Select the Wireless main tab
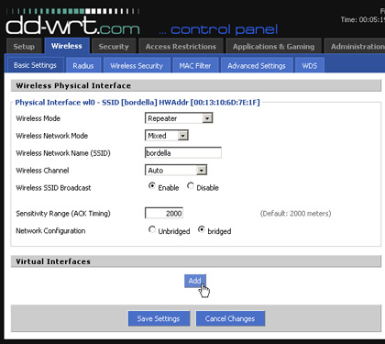Image resolution: width=385 pixels, height=344 pixels. point(67,46)
